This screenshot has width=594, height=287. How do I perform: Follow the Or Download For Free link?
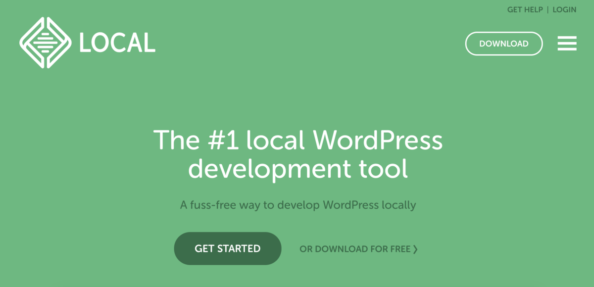pyautogui.click(x=359, y=249)
